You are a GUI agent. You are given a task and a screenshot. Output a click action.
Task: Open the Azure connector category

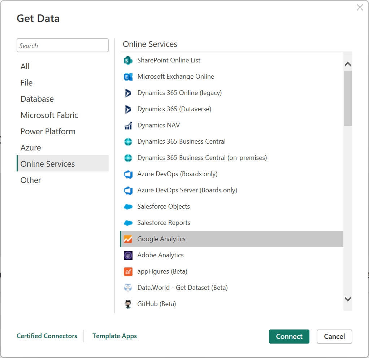pos(31,148)
